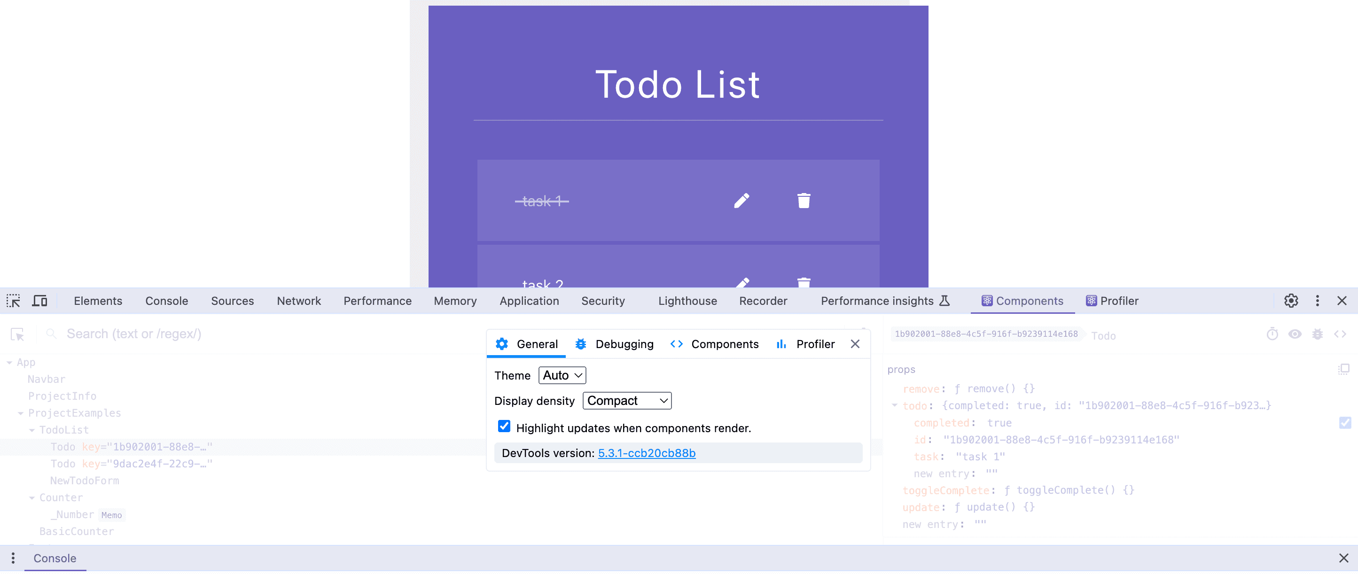Click the trash icon for task 1
Image resolution: width=1358 pixels, height=574 pixels.
804,201
